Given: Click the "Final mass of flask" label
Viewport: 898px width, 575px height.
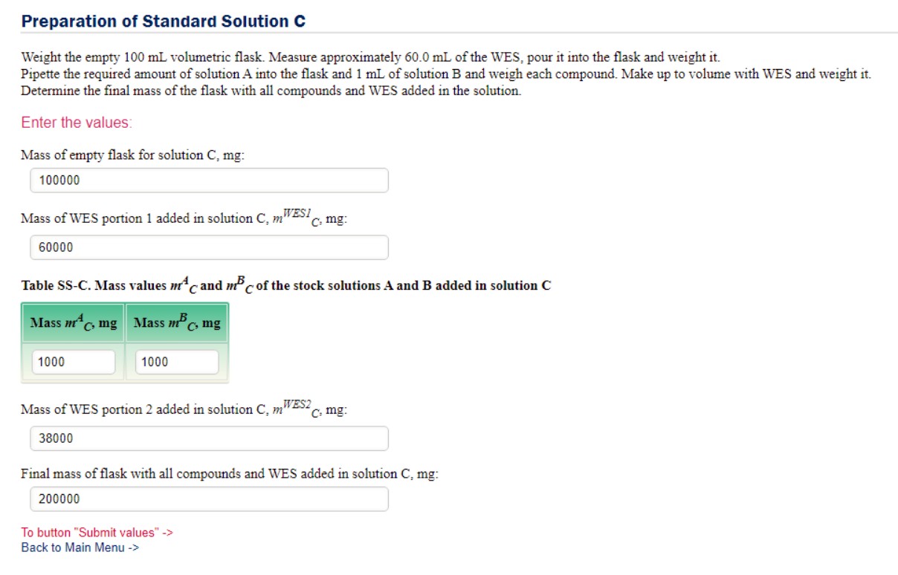Looking at the screenshot, I should coord(230,473).
